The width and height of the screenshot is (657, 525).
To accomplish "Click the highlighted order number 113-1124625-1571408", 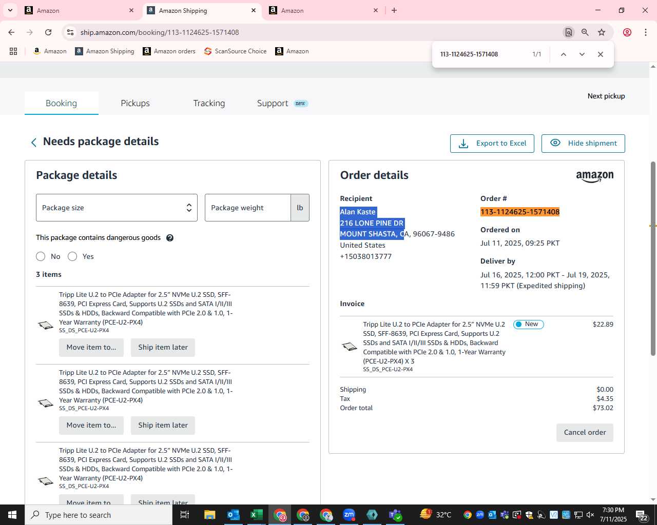I will coord(520,212).
